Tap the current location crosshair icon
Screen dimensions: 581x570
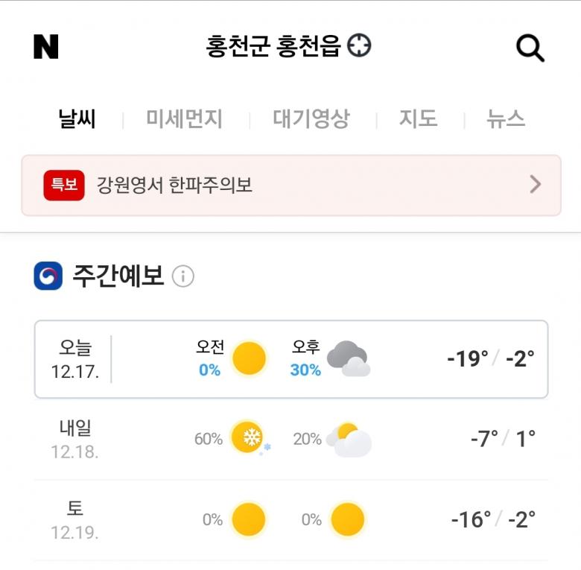(x=360, y=46)
